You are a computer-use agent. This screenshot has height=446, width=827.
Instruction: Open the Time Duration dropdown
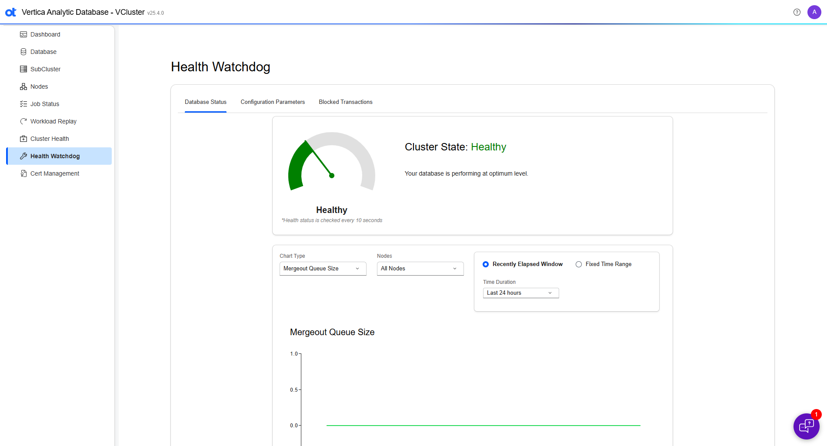(520, 293)
